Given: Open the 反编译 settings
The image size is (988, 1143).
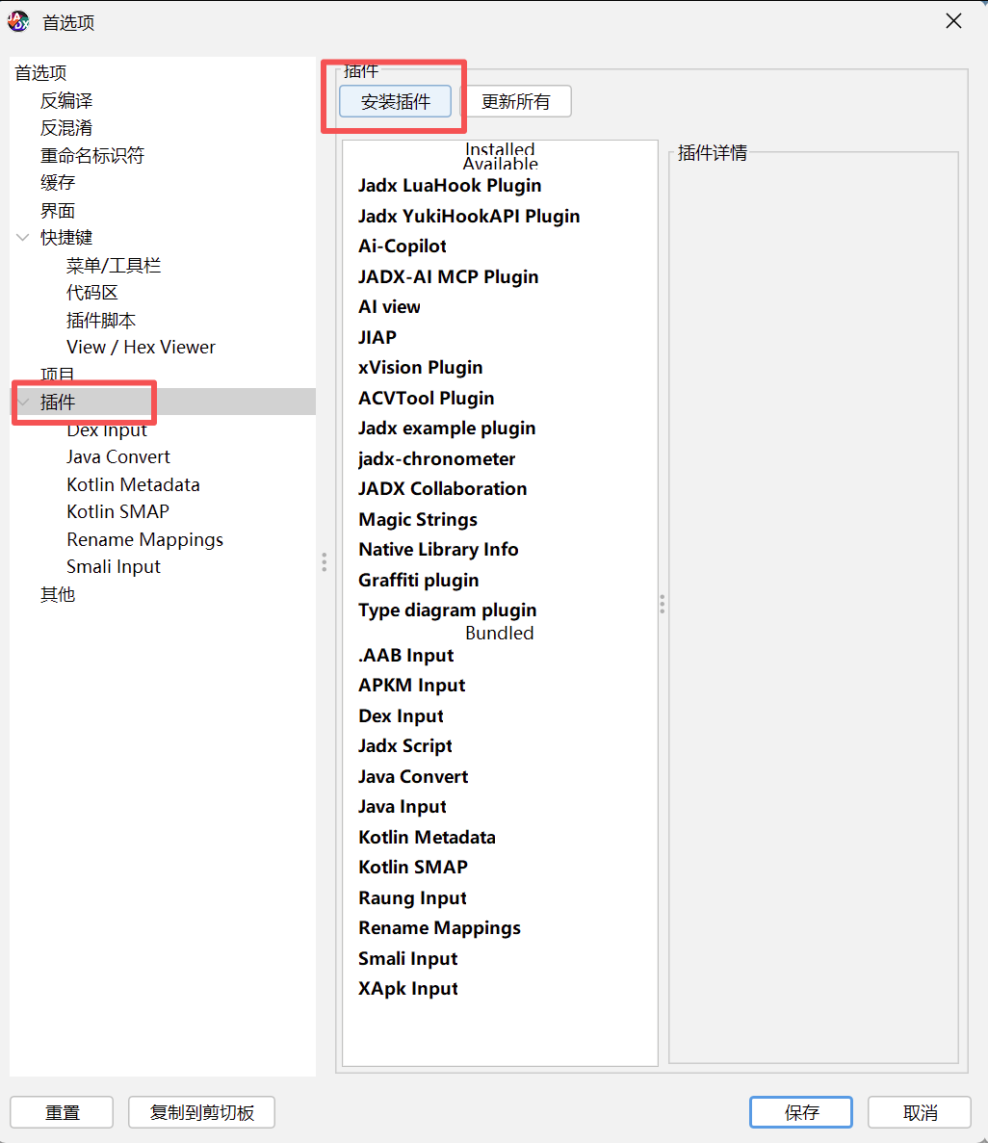Looking at the screenshot, I should pos(66,100).
